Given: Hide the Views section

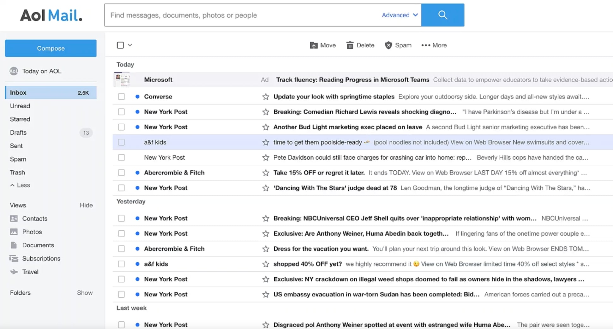Looking at the screenshot, I should pyautogui.click(x=86, y=205).
